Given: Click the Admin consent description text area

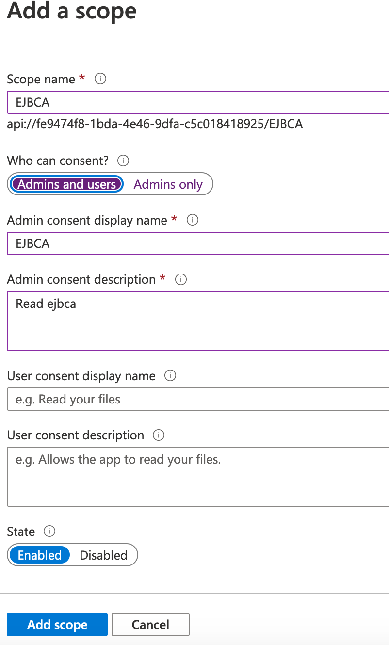Looking at the screenshot, I should (198, 321).
